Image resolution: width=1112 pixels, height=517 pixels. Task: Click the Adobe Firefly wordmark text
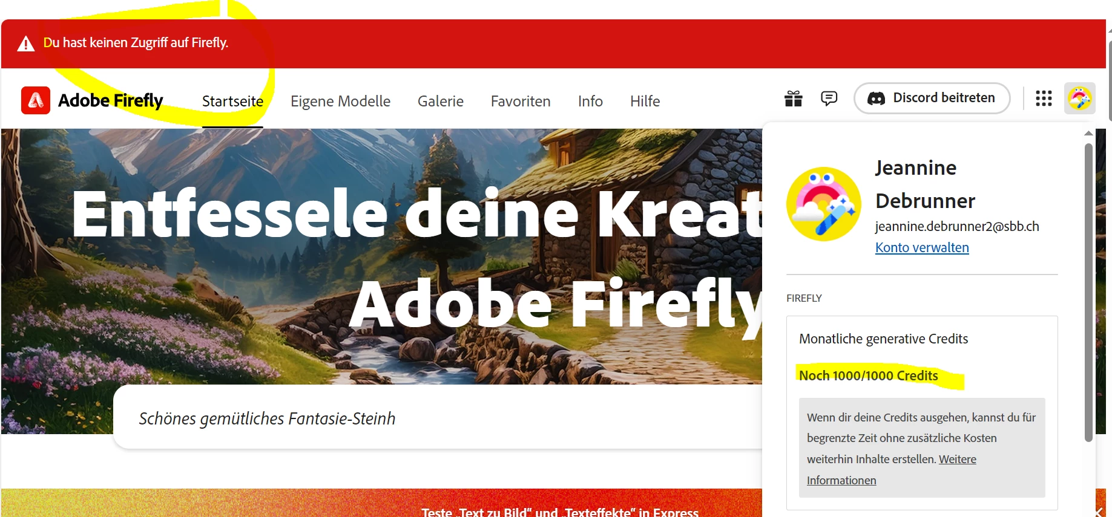click(110, 100)
